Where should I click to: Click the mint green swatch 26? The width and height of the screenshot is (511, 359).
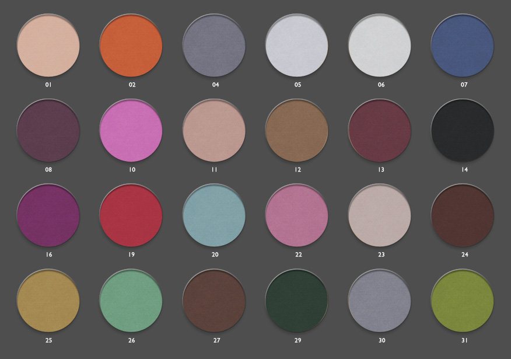click(x=131, y=301)
